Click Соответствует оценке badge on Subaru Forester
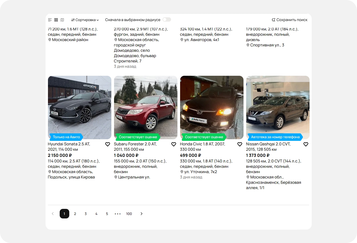Image resolution: width=357 pixels, height=243 pixels. tap(138, 137)
